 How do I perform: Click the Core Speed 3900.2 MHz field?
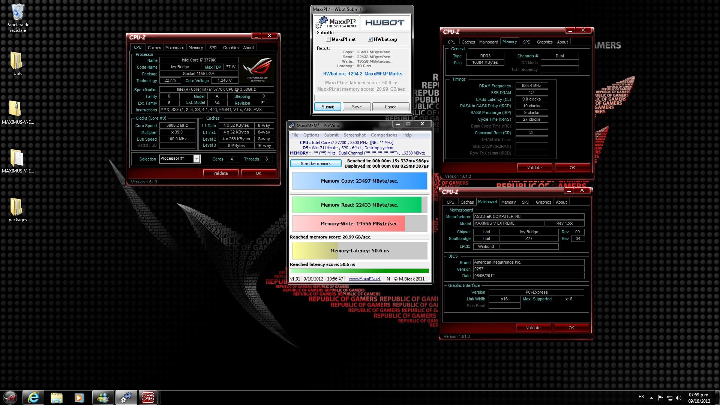tap(177, 126)
